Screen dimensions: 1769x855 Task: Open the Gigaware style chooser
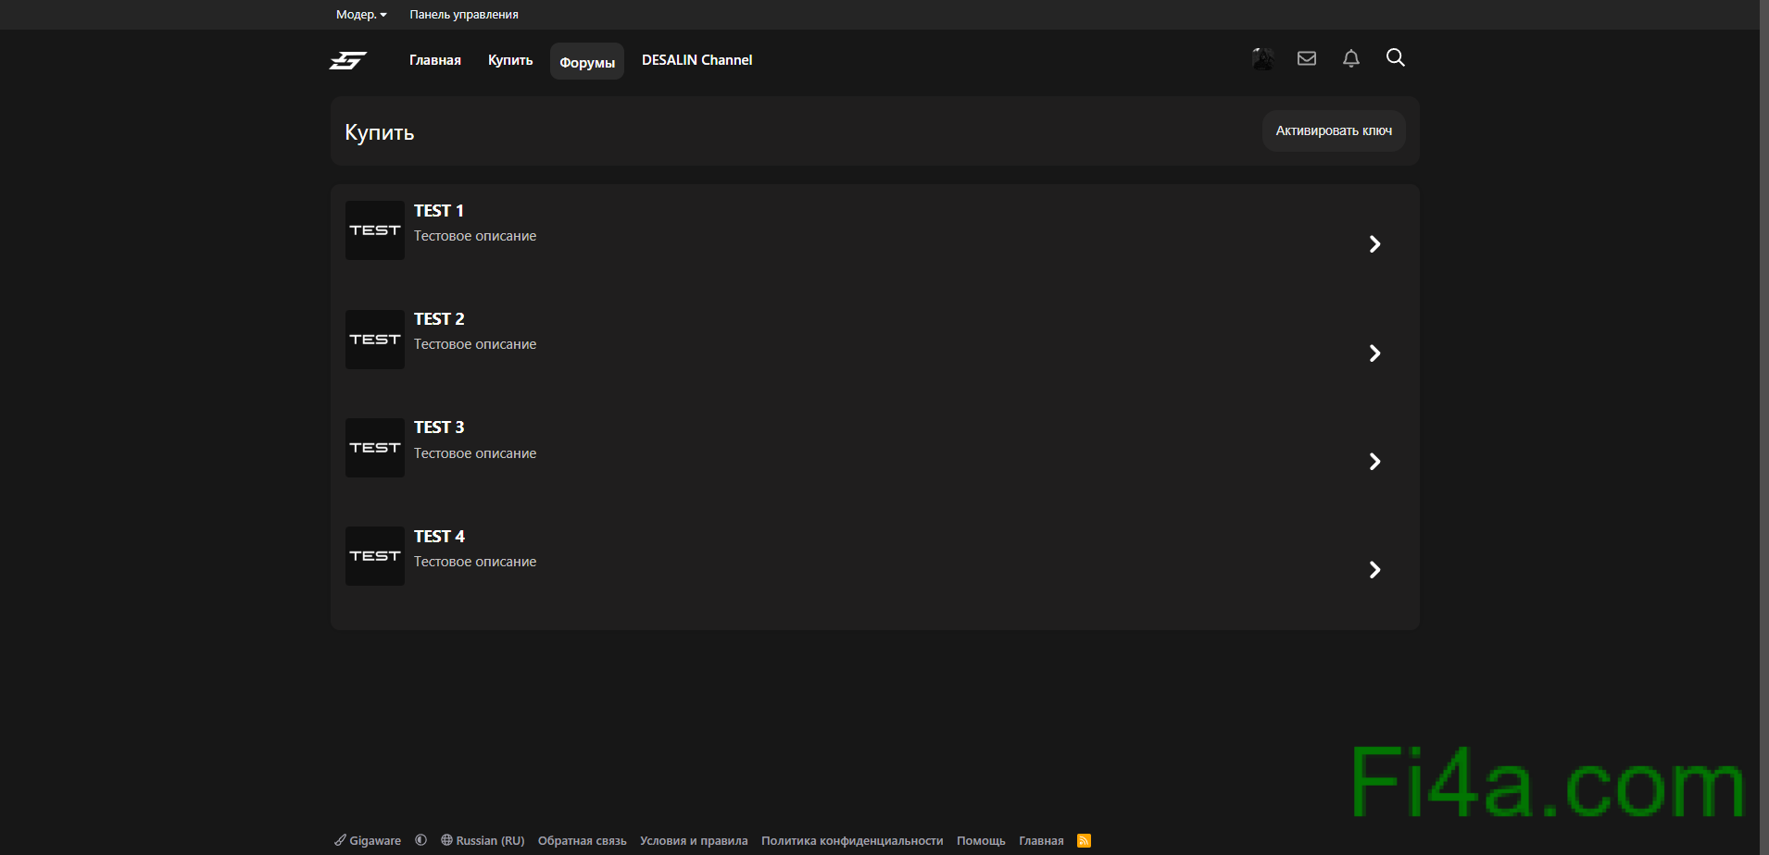point(369,840)
